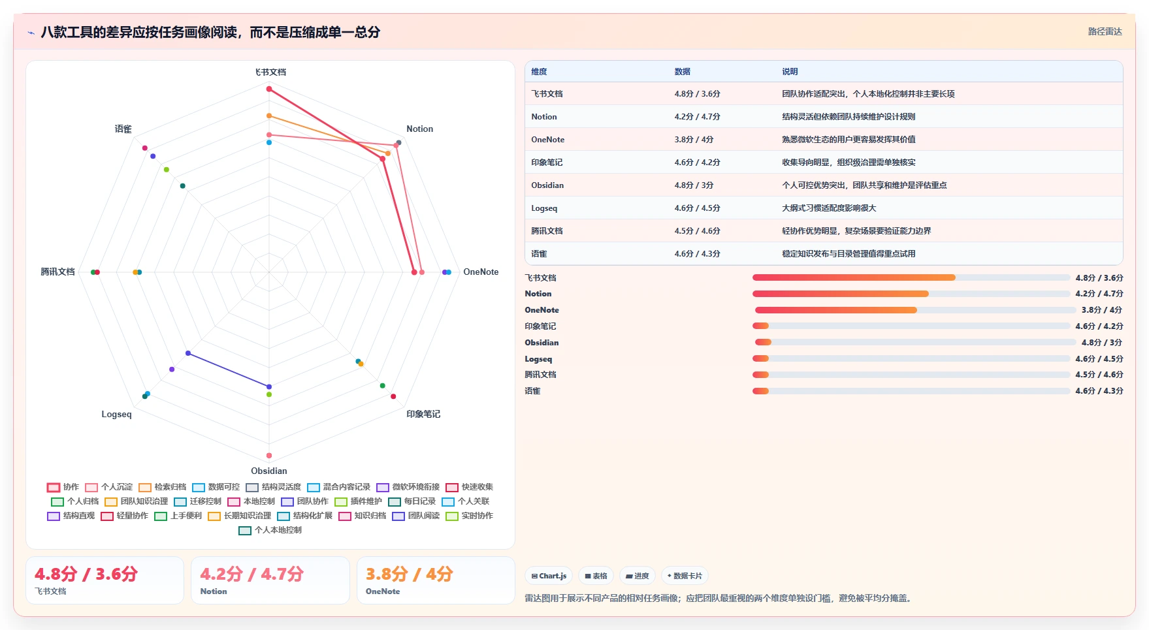Click the 4.6分 / 4.3分 value beside the 语雀 bar
Image resolution: width=1149 pixels, height=630 pixels.
[1099, 391]
